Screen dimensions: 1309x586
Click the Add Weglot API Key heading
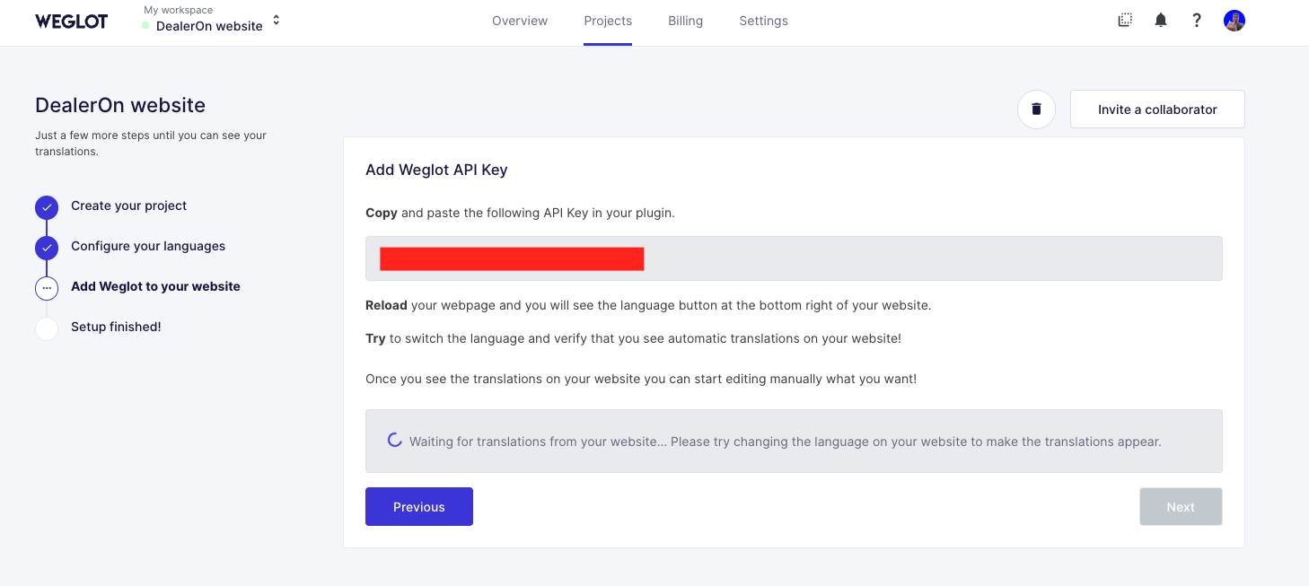pos(436,170)
